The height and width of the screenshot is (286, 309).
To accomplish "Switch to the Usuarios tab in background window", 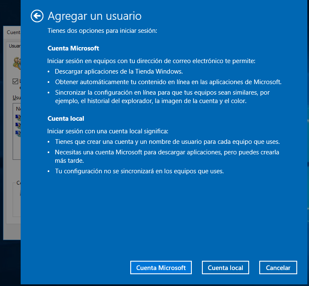I will point(14,46).
